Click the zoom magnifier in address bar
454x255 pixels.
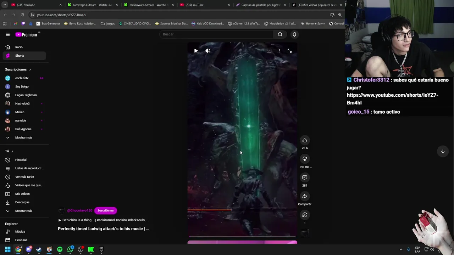(340, 15)
